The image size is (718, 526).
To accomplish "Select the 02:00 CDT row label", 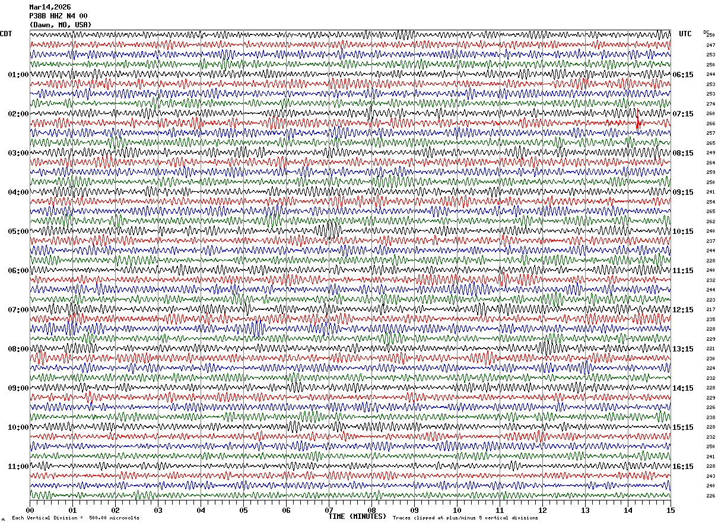I will tap(18, 114).
